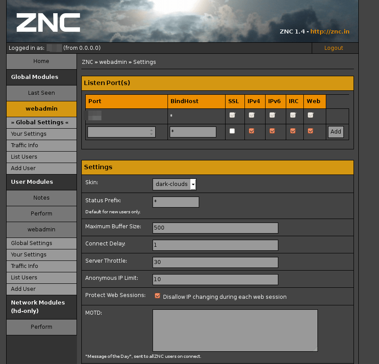379x364 pixels.
Task: Open the Notes user module
Action: point(41,198)
